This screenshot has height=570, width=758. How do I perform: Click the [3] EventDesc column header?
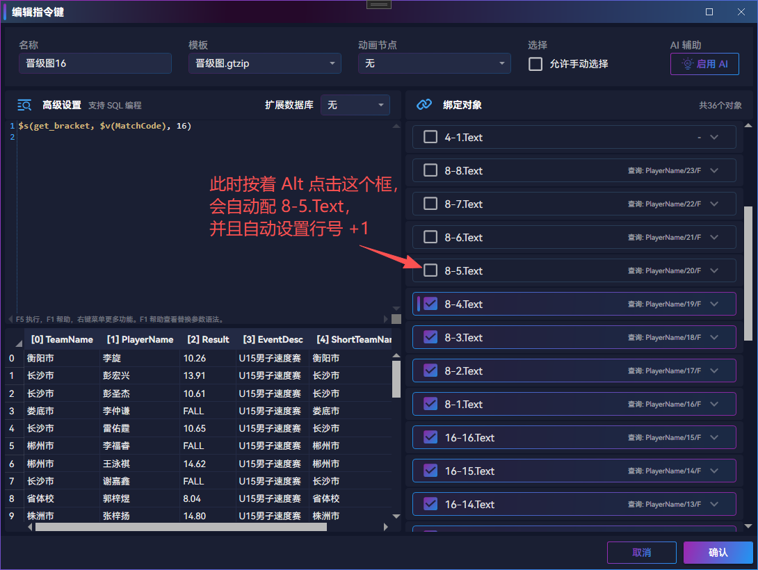pyautogui.click(x=273, y=340)
